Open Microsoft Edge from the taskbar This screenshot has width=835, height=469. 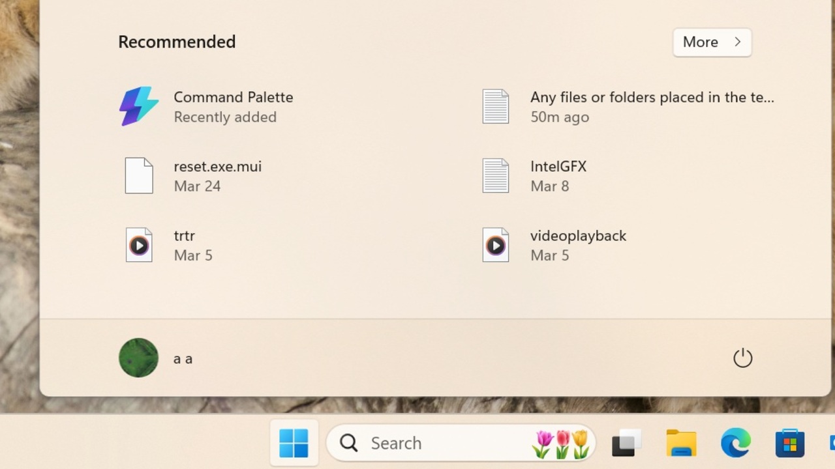pyautogui.click(x=735, y=443)
